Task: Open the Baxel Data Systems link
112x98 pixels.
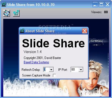Action: pyautogui.click(x=36, y=62)
